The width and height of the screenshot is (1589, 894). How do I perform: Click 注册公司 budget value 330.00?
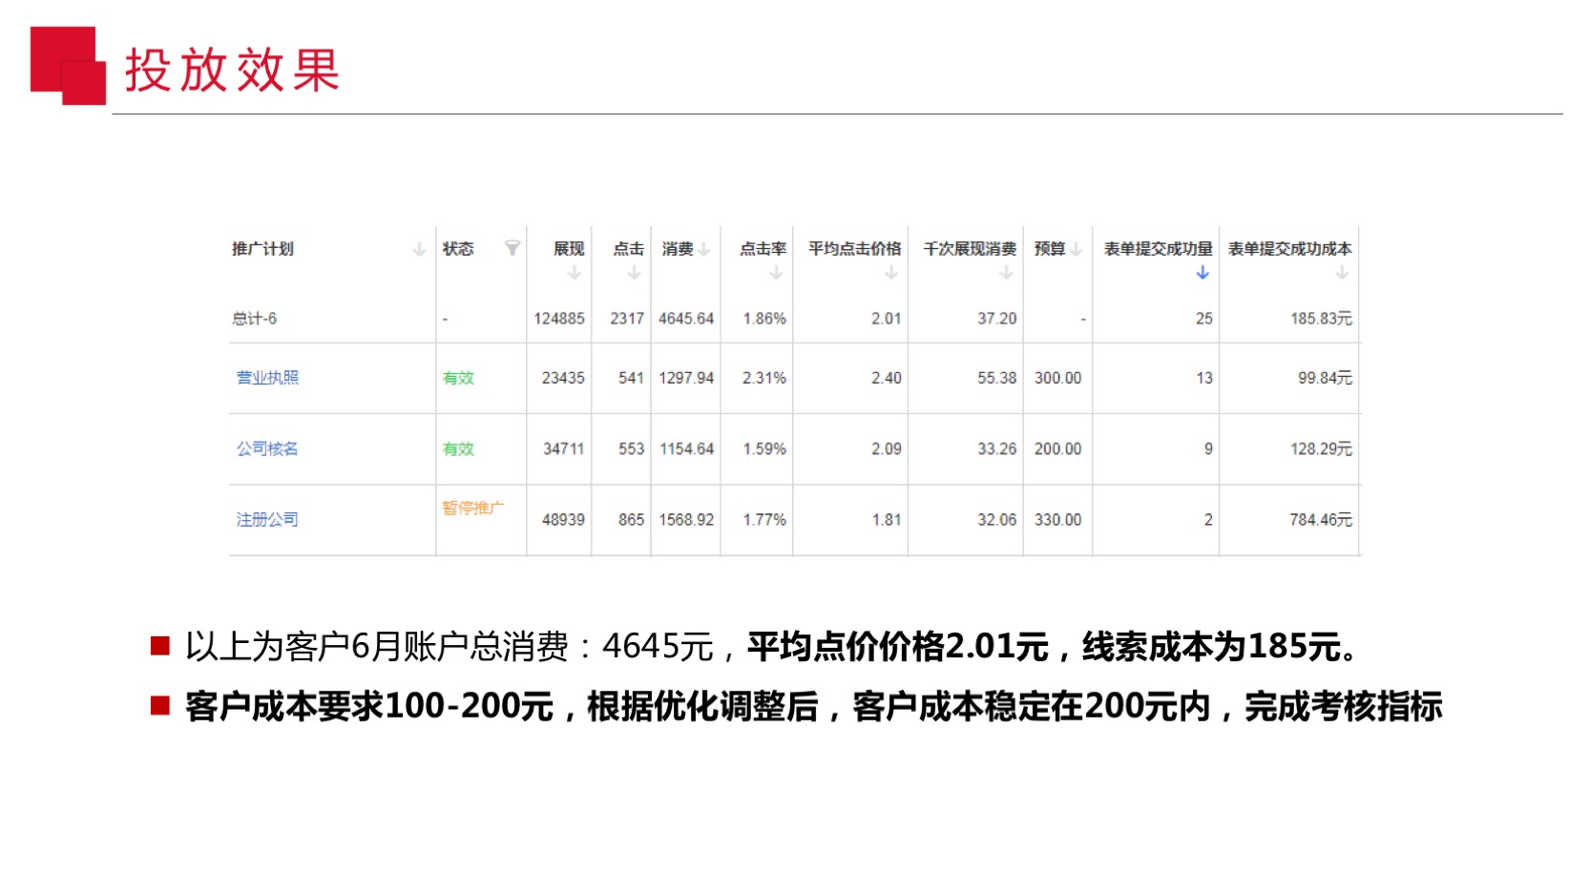[x=1057, y=520]
